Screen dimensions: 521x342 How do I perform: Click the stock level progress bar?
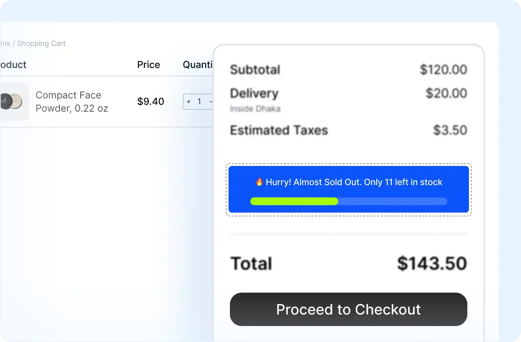348,201
